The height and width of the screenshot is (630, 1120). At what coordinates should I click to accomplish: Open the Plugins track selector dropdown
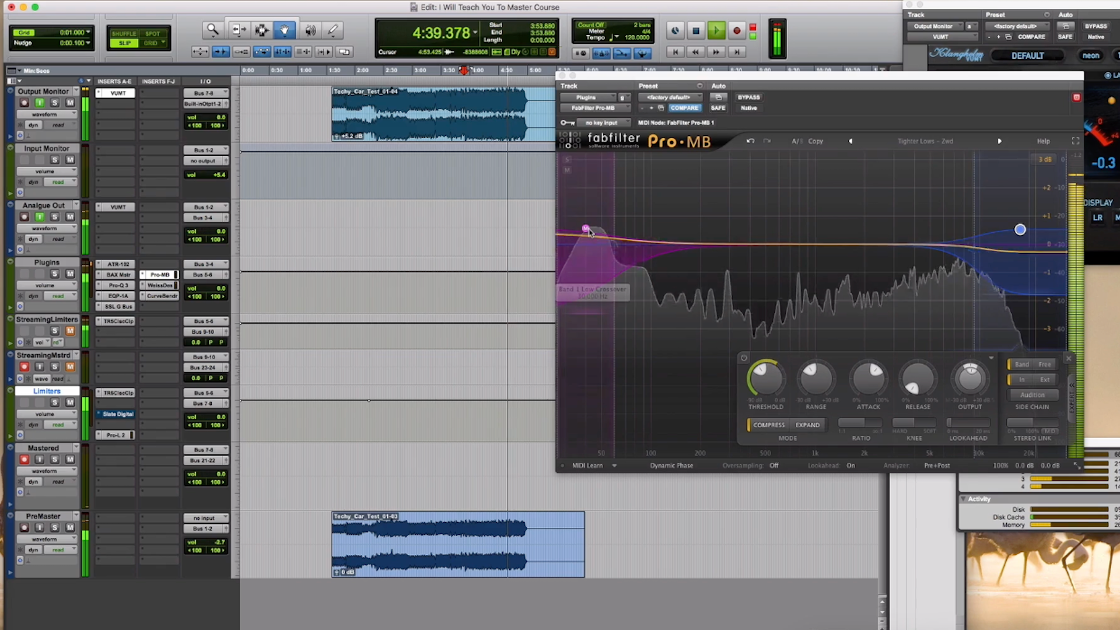tap(587, 97)
